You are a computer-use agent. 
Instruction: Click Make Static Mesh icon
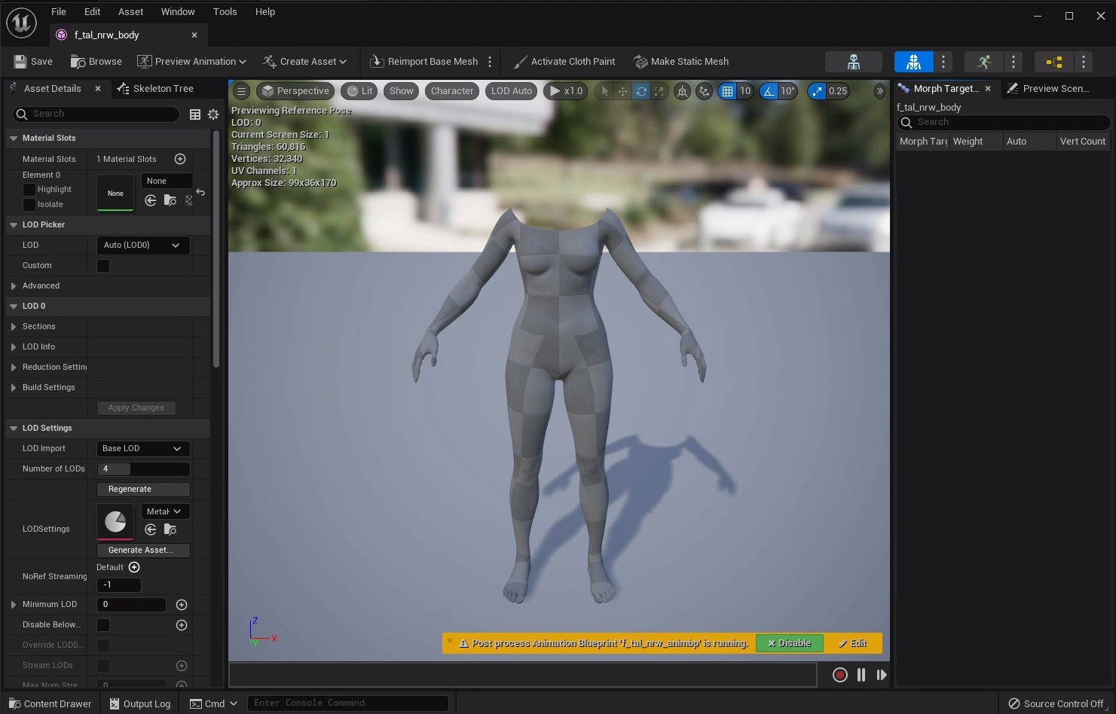[x=641, y=62]
